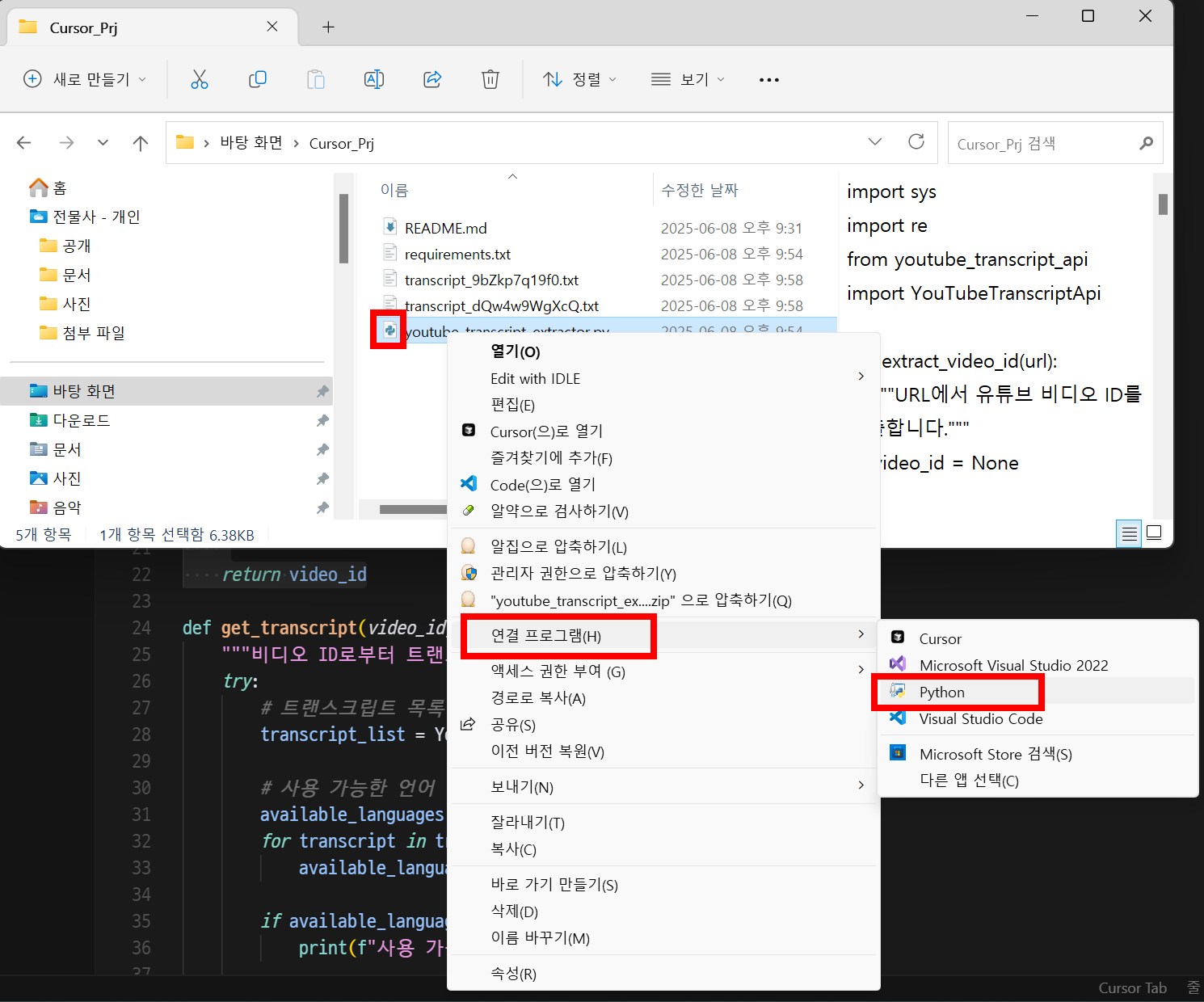
Task: Expand 보내기(N) submenu
Action: (861, 785)
